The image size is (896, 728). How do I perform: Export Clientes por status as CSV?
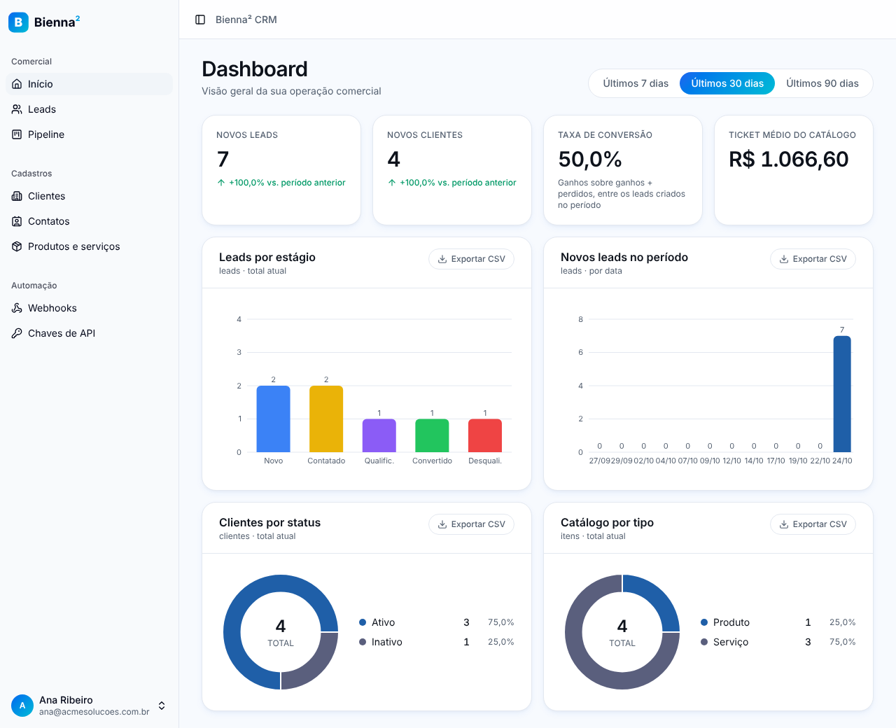(x=471, y=524)
